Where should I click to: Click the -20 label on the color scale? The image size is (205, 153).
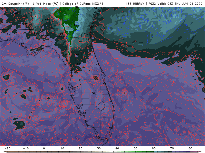pyautogui.click(x=7, y=148)
